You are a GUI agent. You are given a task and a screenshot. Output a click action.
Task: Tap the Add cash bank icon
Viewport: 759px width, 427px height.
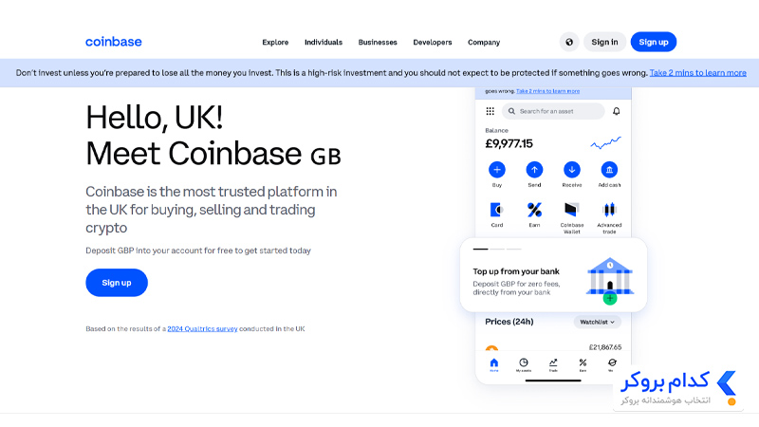[x=609, y=170]
